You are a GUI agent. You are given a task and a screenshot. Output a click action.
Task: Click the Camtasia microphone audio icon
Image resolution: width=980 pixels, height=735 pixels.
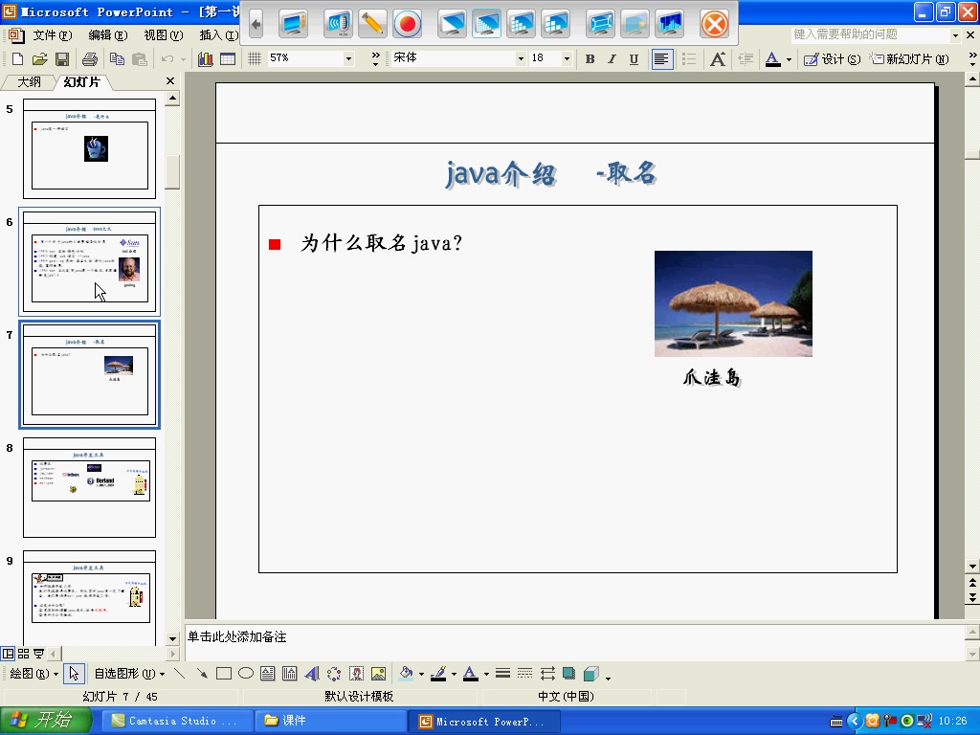(x=338, y=24)
